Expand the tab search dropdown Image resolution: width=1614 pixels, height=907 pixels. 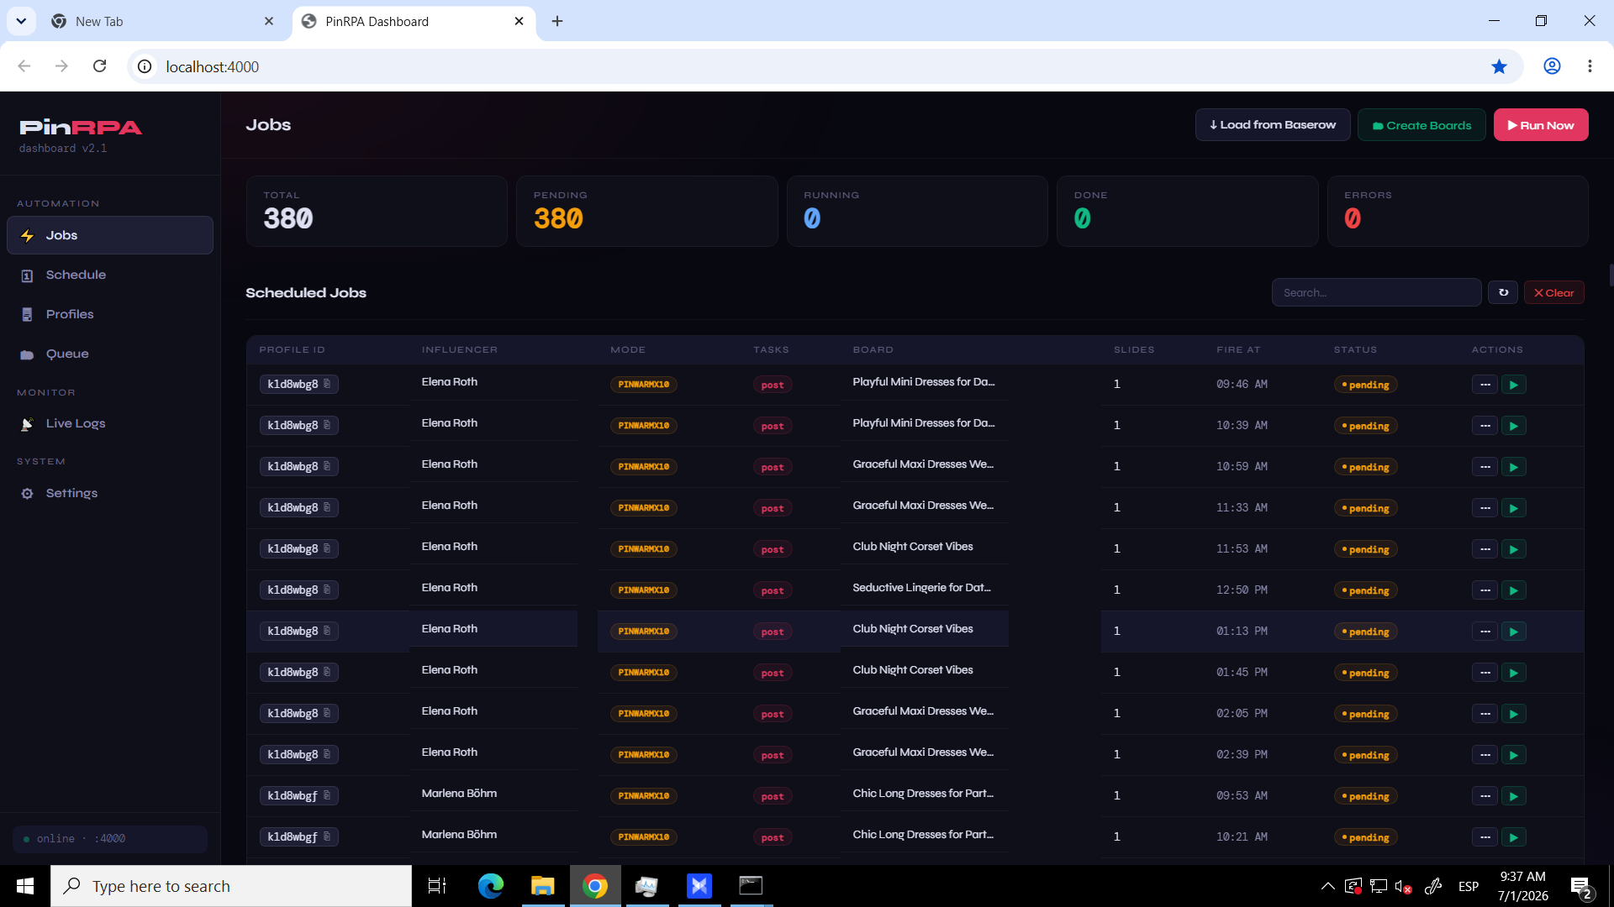(x=21, y=21)
